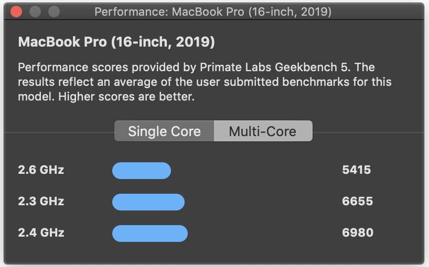
Task: Select the 2.6 GHz processor label
Action: (41, 170)
